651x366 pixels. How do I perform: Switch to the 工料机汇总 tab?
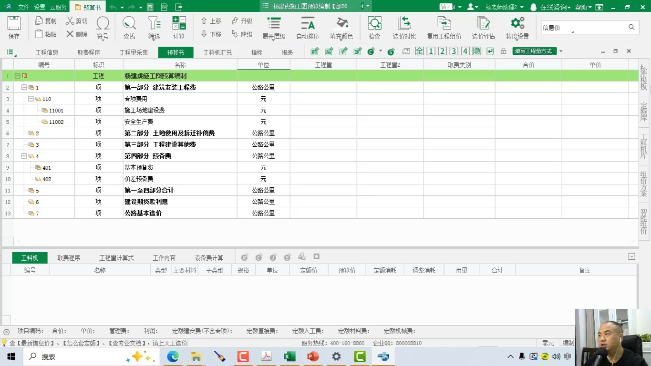click(x=217, y=52)
